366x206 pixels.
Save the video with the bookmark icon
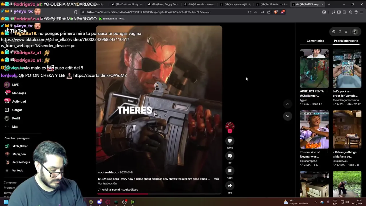tap(230, 171)
